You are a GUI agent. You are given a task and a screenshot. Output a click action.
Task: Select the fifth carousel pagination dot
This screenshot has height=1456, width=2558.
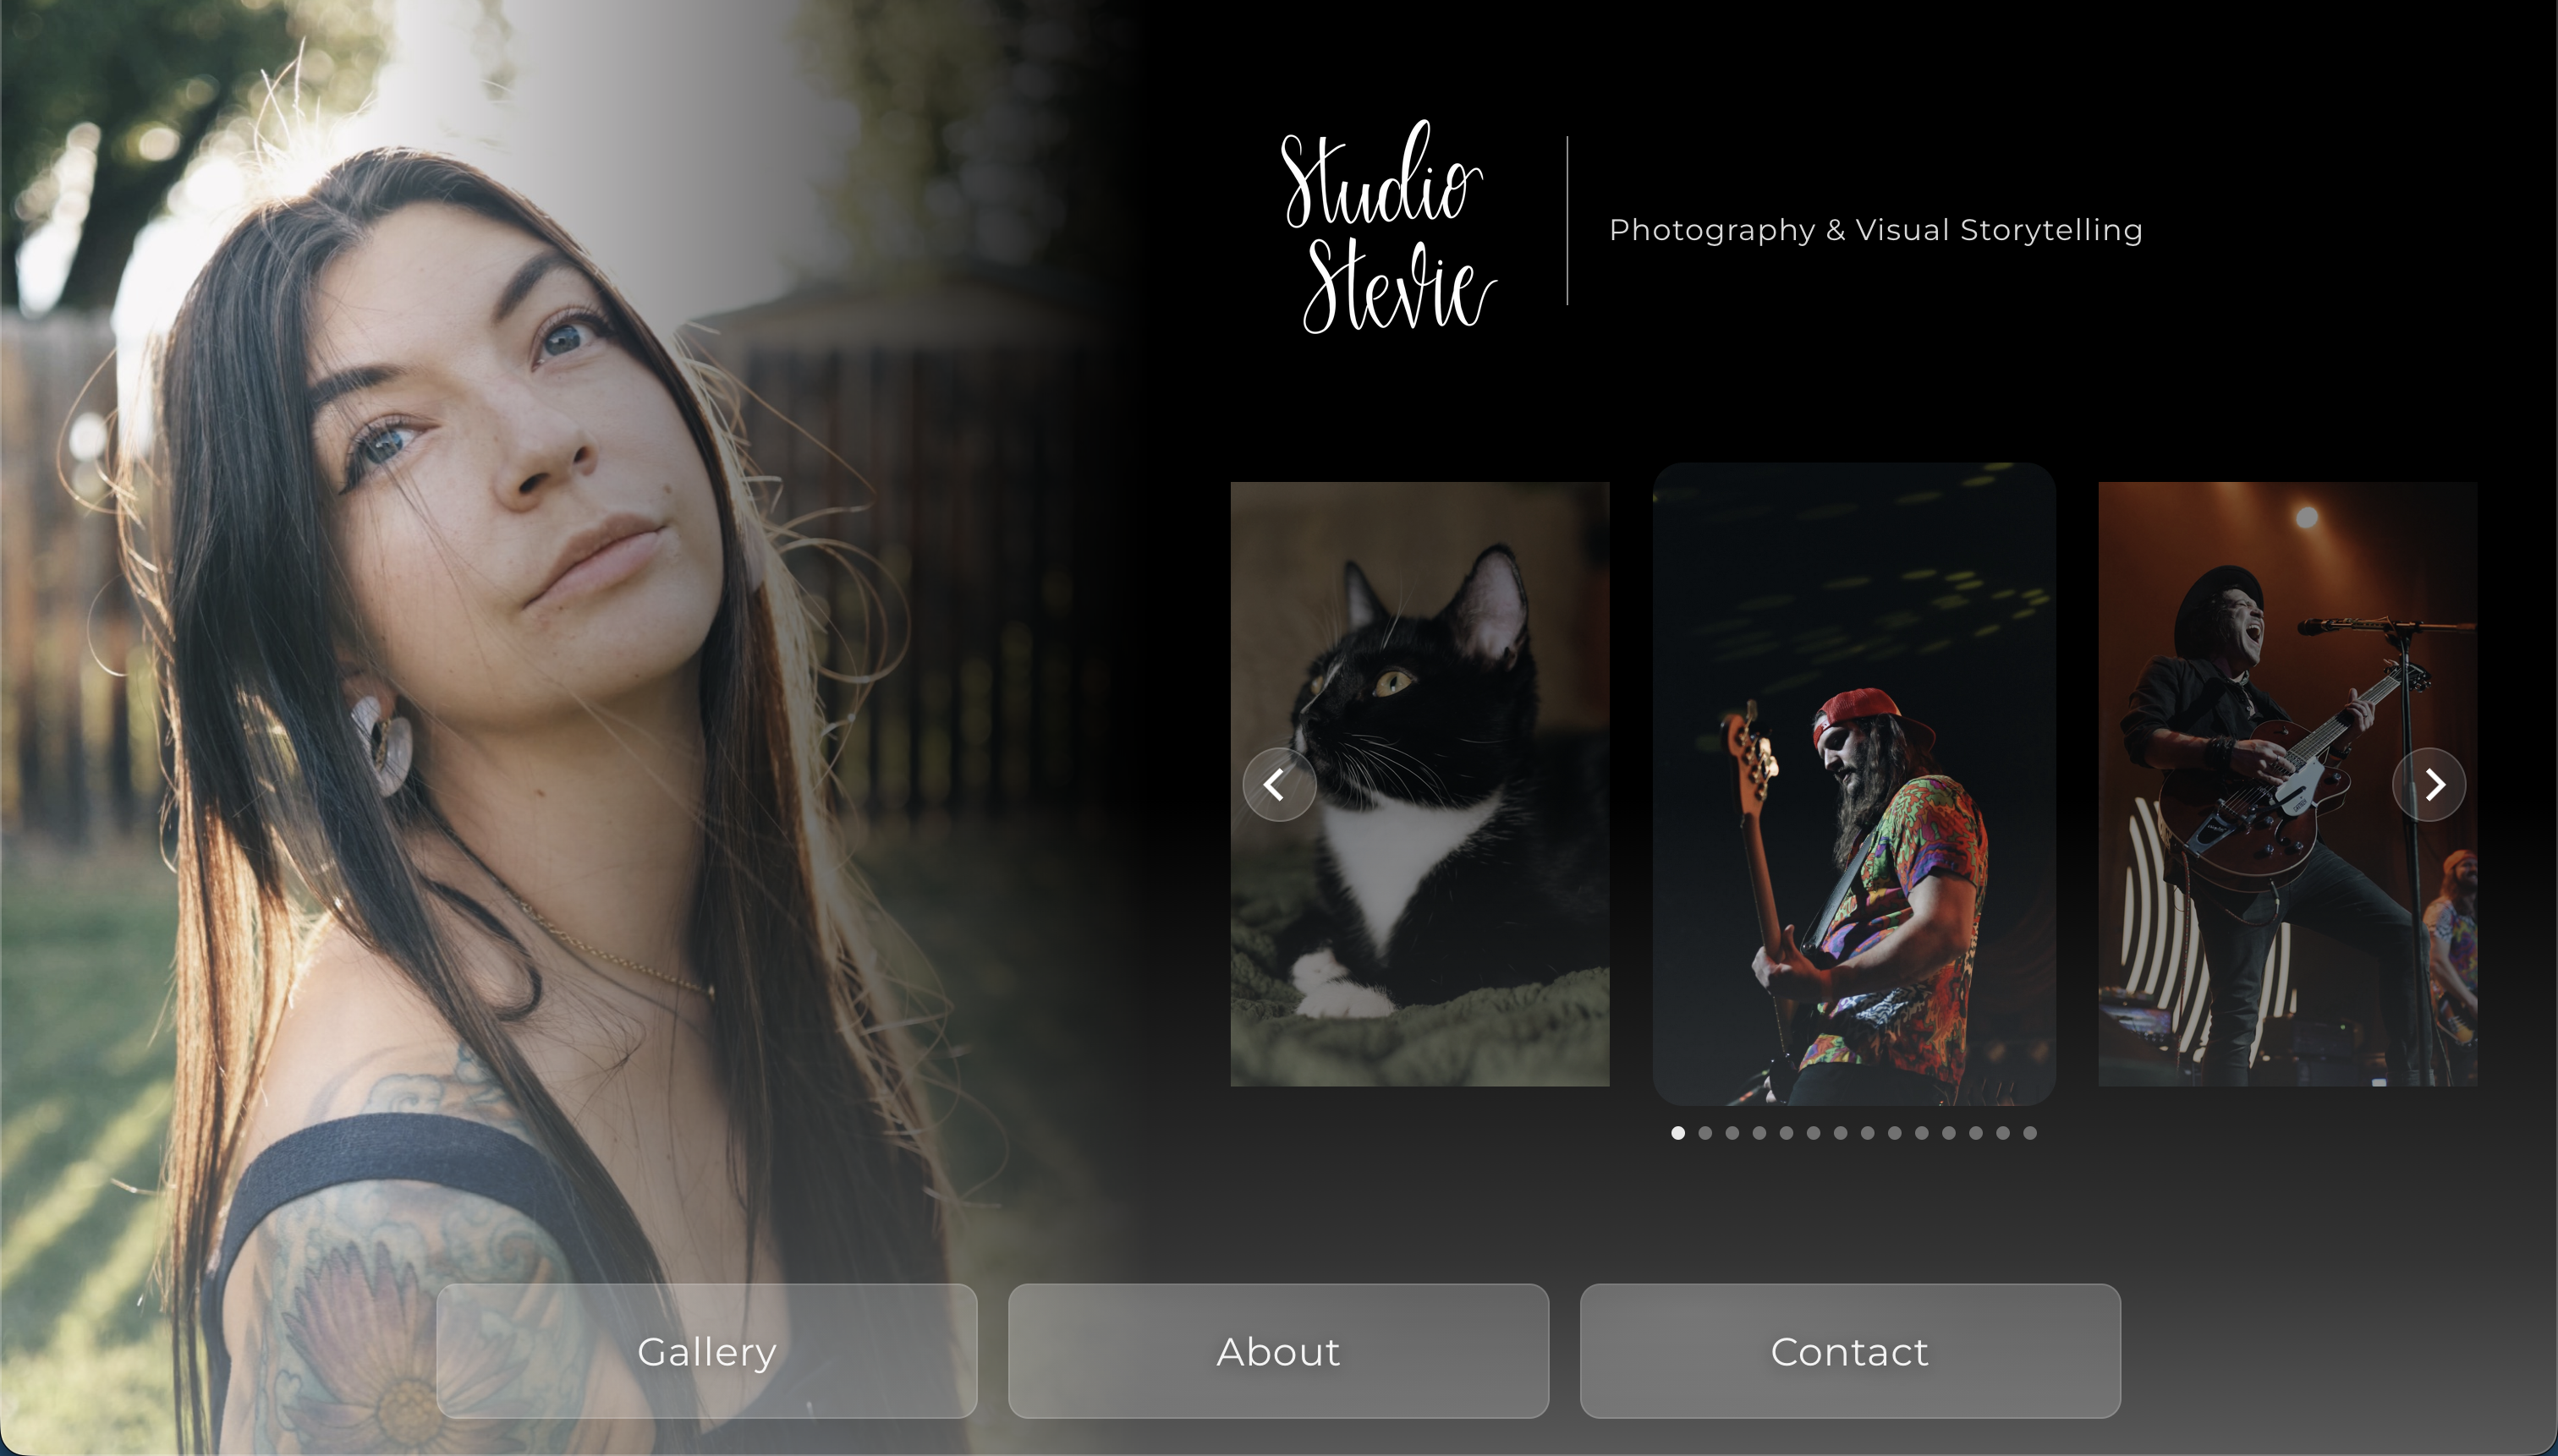tap(1787, 1133)
